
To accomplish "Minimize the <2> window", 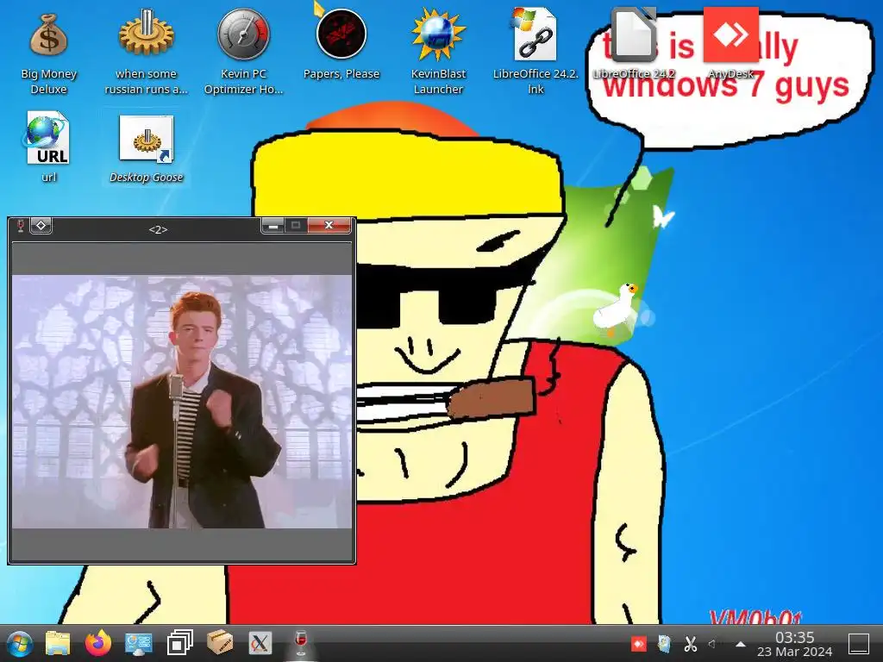I will click(273, 226).
